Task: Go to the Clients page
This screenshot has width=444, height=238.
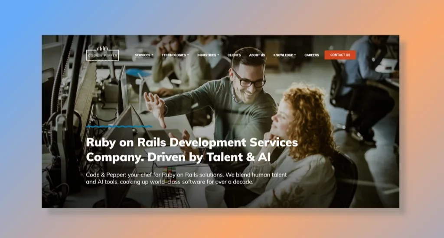Action: pyautogui.click(x=234, y=55)
